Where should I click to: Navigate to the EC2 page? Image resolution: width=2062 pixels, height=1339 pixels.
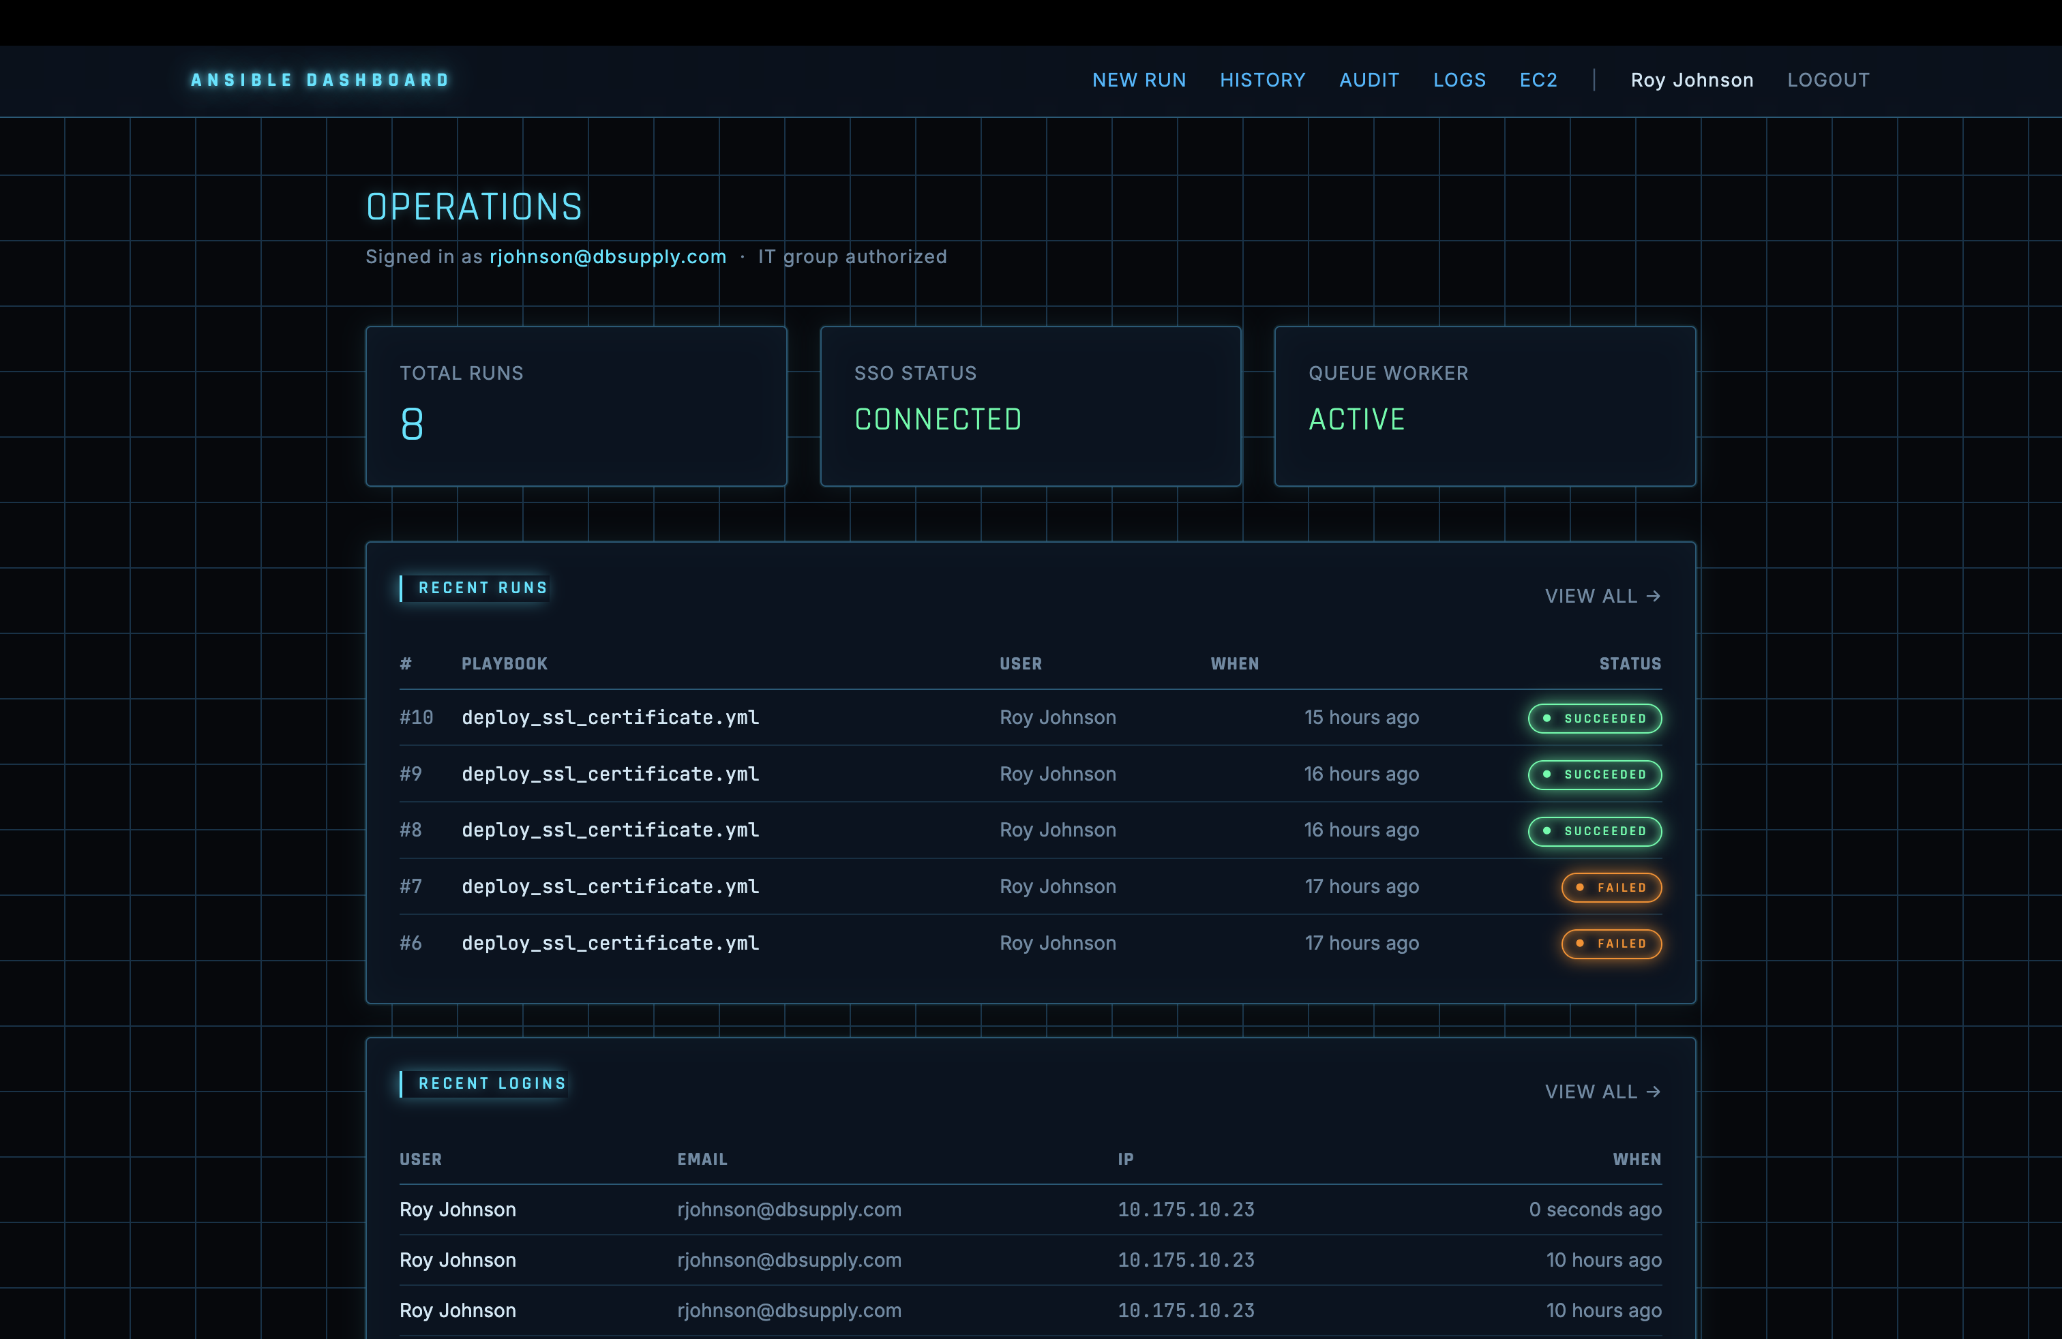(1538, 80)
